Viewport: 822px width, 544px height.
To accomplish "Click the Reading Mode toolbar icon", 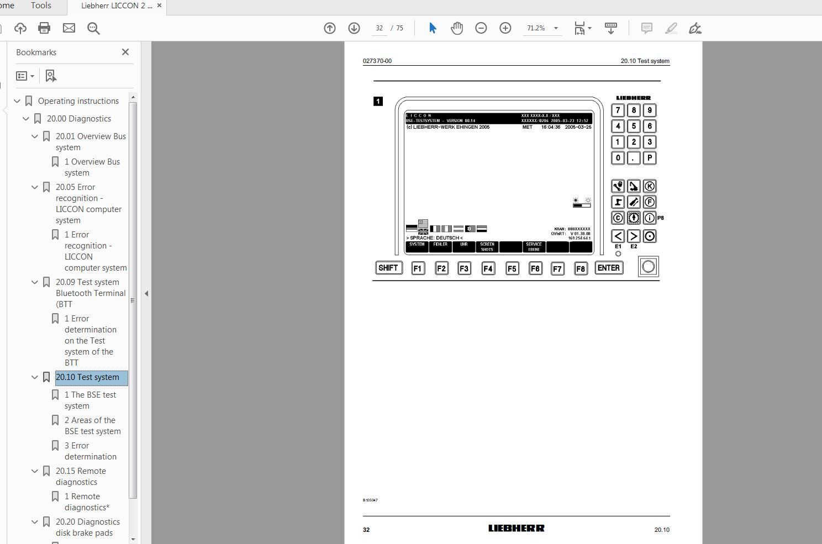I will point(610,28).
